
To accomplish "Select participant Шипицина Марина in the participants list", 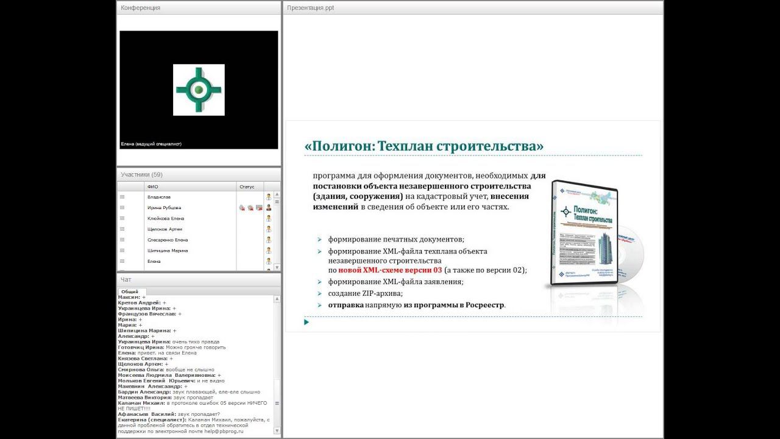I will coord(168,250).
